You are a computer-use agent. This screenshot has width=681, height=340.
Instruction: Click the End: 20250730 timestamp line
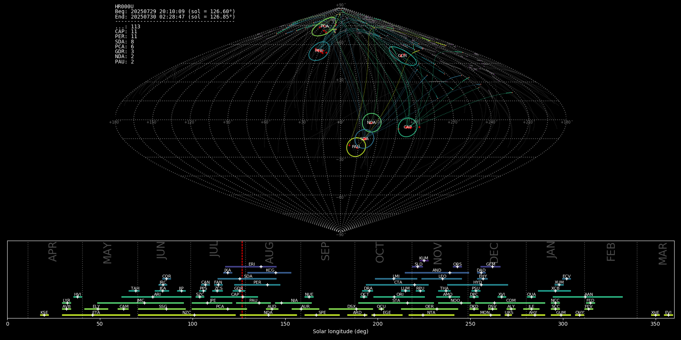click(x=175, y=17)
